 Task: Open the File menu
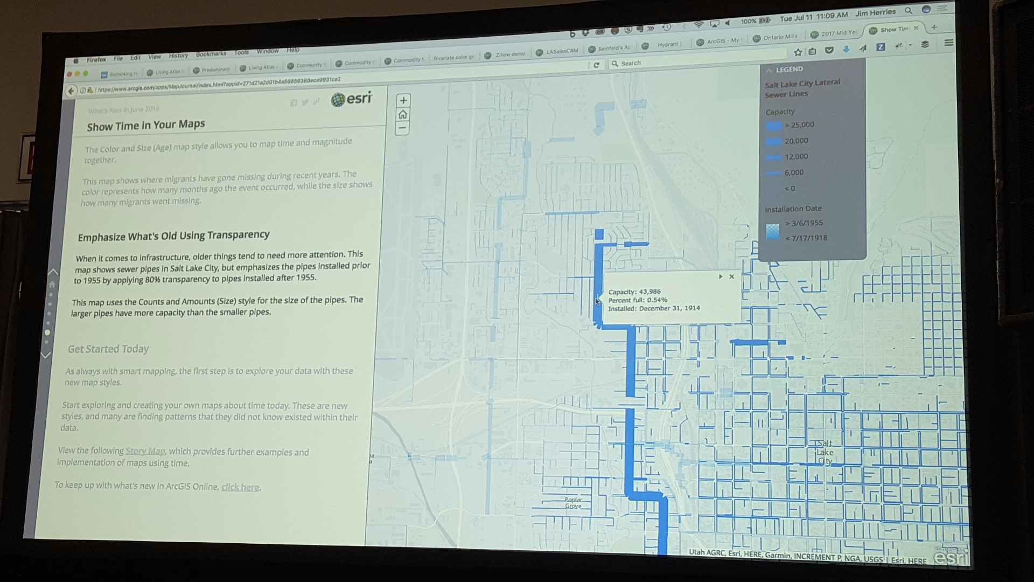[118, 59]
